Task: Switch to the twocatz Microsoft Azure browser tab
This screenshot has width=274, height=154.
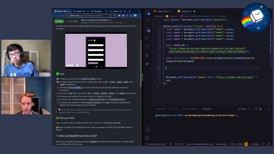Action: [81, 11]
